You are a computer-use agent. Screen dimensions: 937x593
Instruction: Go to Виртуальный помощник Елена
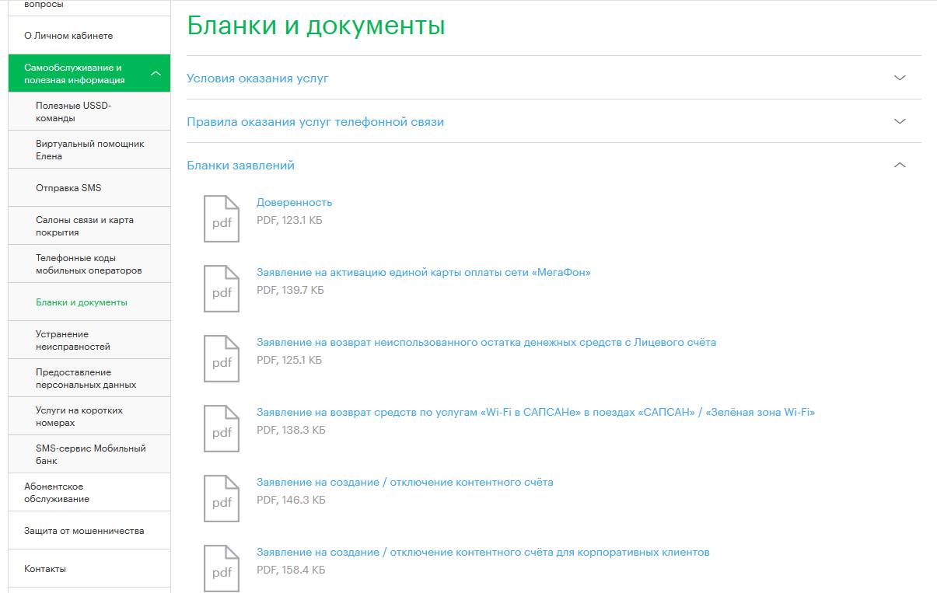coord(89,150)
